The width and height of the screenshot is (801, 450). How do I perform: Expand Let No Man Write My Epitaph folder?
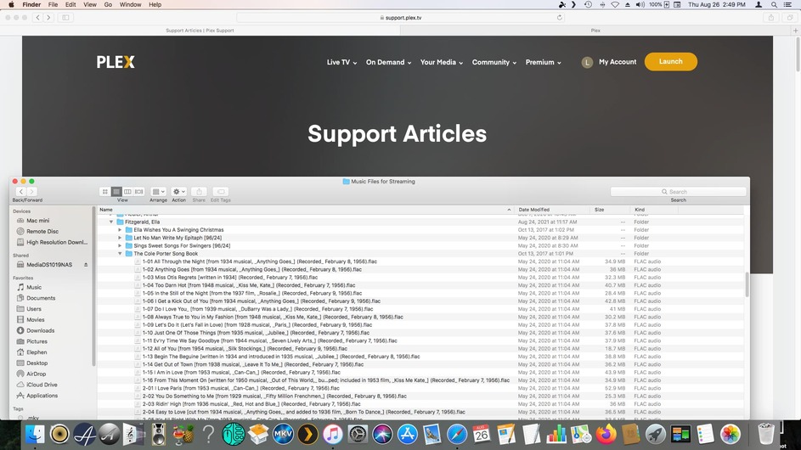(120, 238)
